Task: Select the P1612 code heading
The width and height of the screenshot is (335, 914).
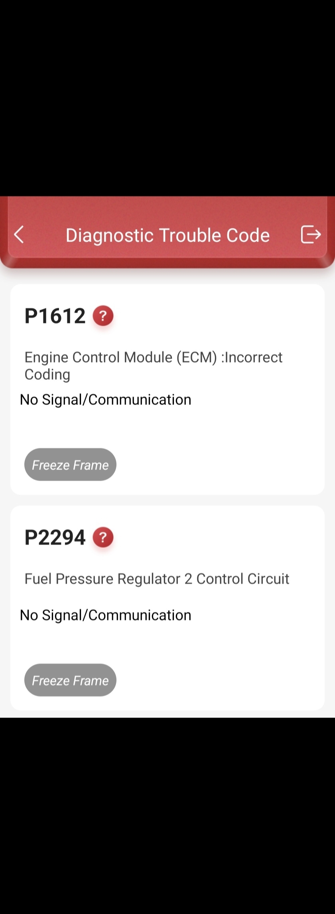Action: point(55,316)
